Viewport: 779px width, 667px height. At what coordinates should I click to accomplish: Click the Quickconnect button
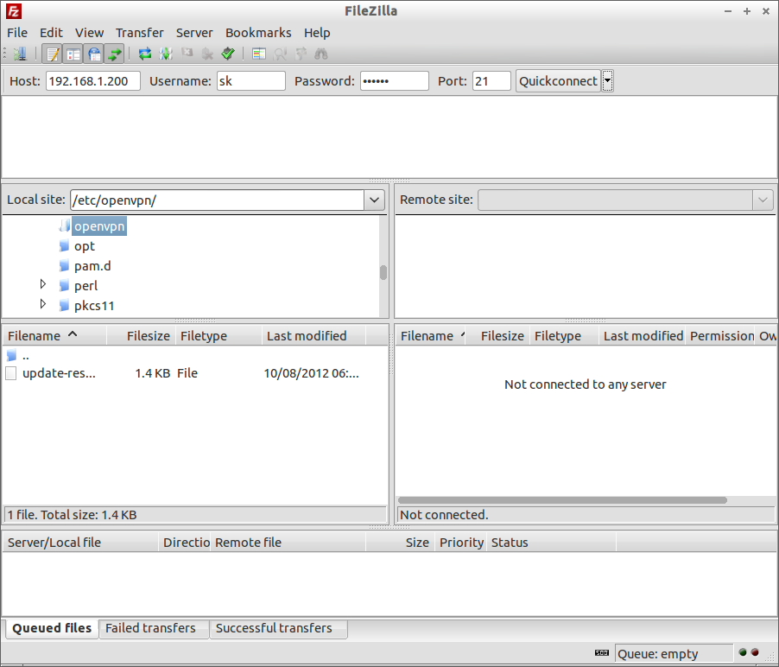(558, 80)
